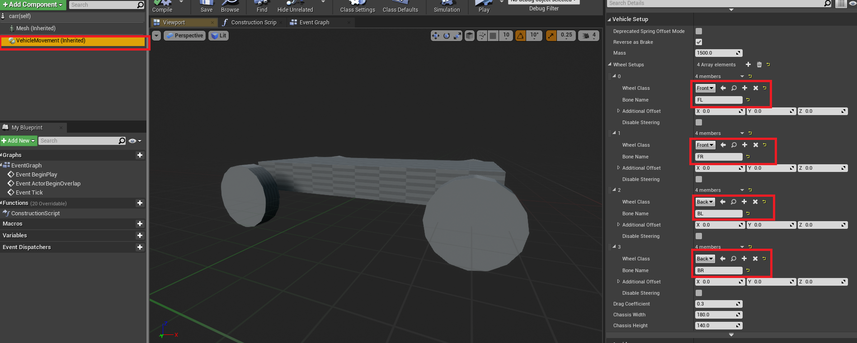Click the Drag Coefficient field

tap(718, 304)
